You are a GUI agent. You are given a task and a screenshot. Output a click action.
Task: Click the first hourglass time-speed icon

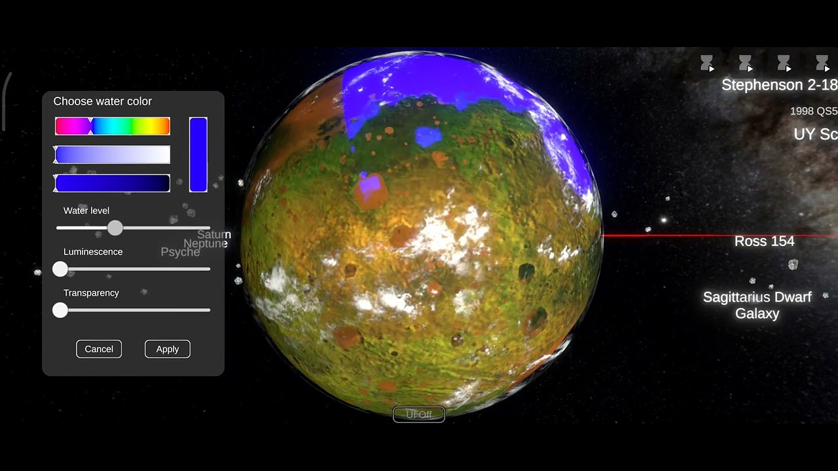pyautogui.click(x=707, y=63)
